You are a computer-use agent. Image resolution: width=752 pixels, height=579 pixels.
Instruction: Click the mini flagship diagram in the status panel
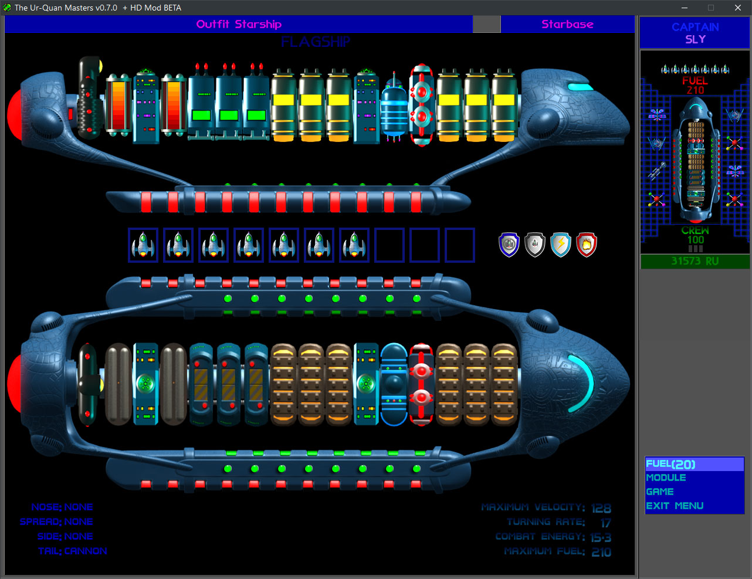(696, 161)
